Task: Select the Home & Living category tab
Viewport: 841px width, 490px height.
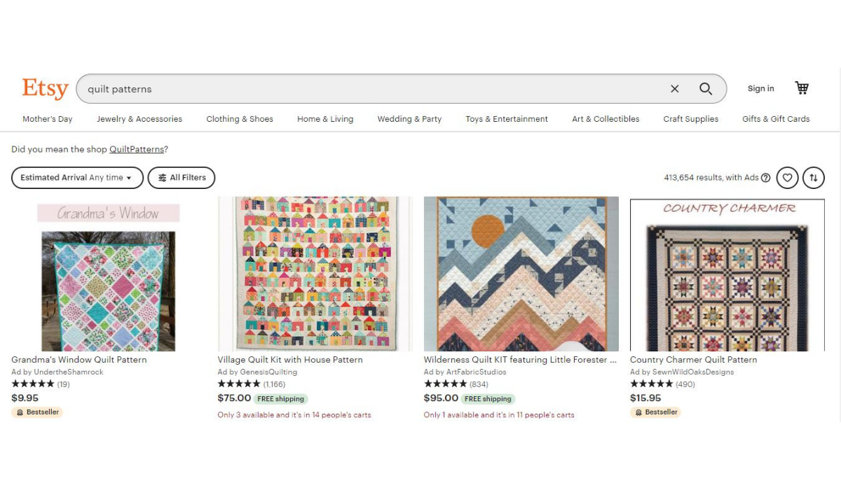Action: coord(324,119)
